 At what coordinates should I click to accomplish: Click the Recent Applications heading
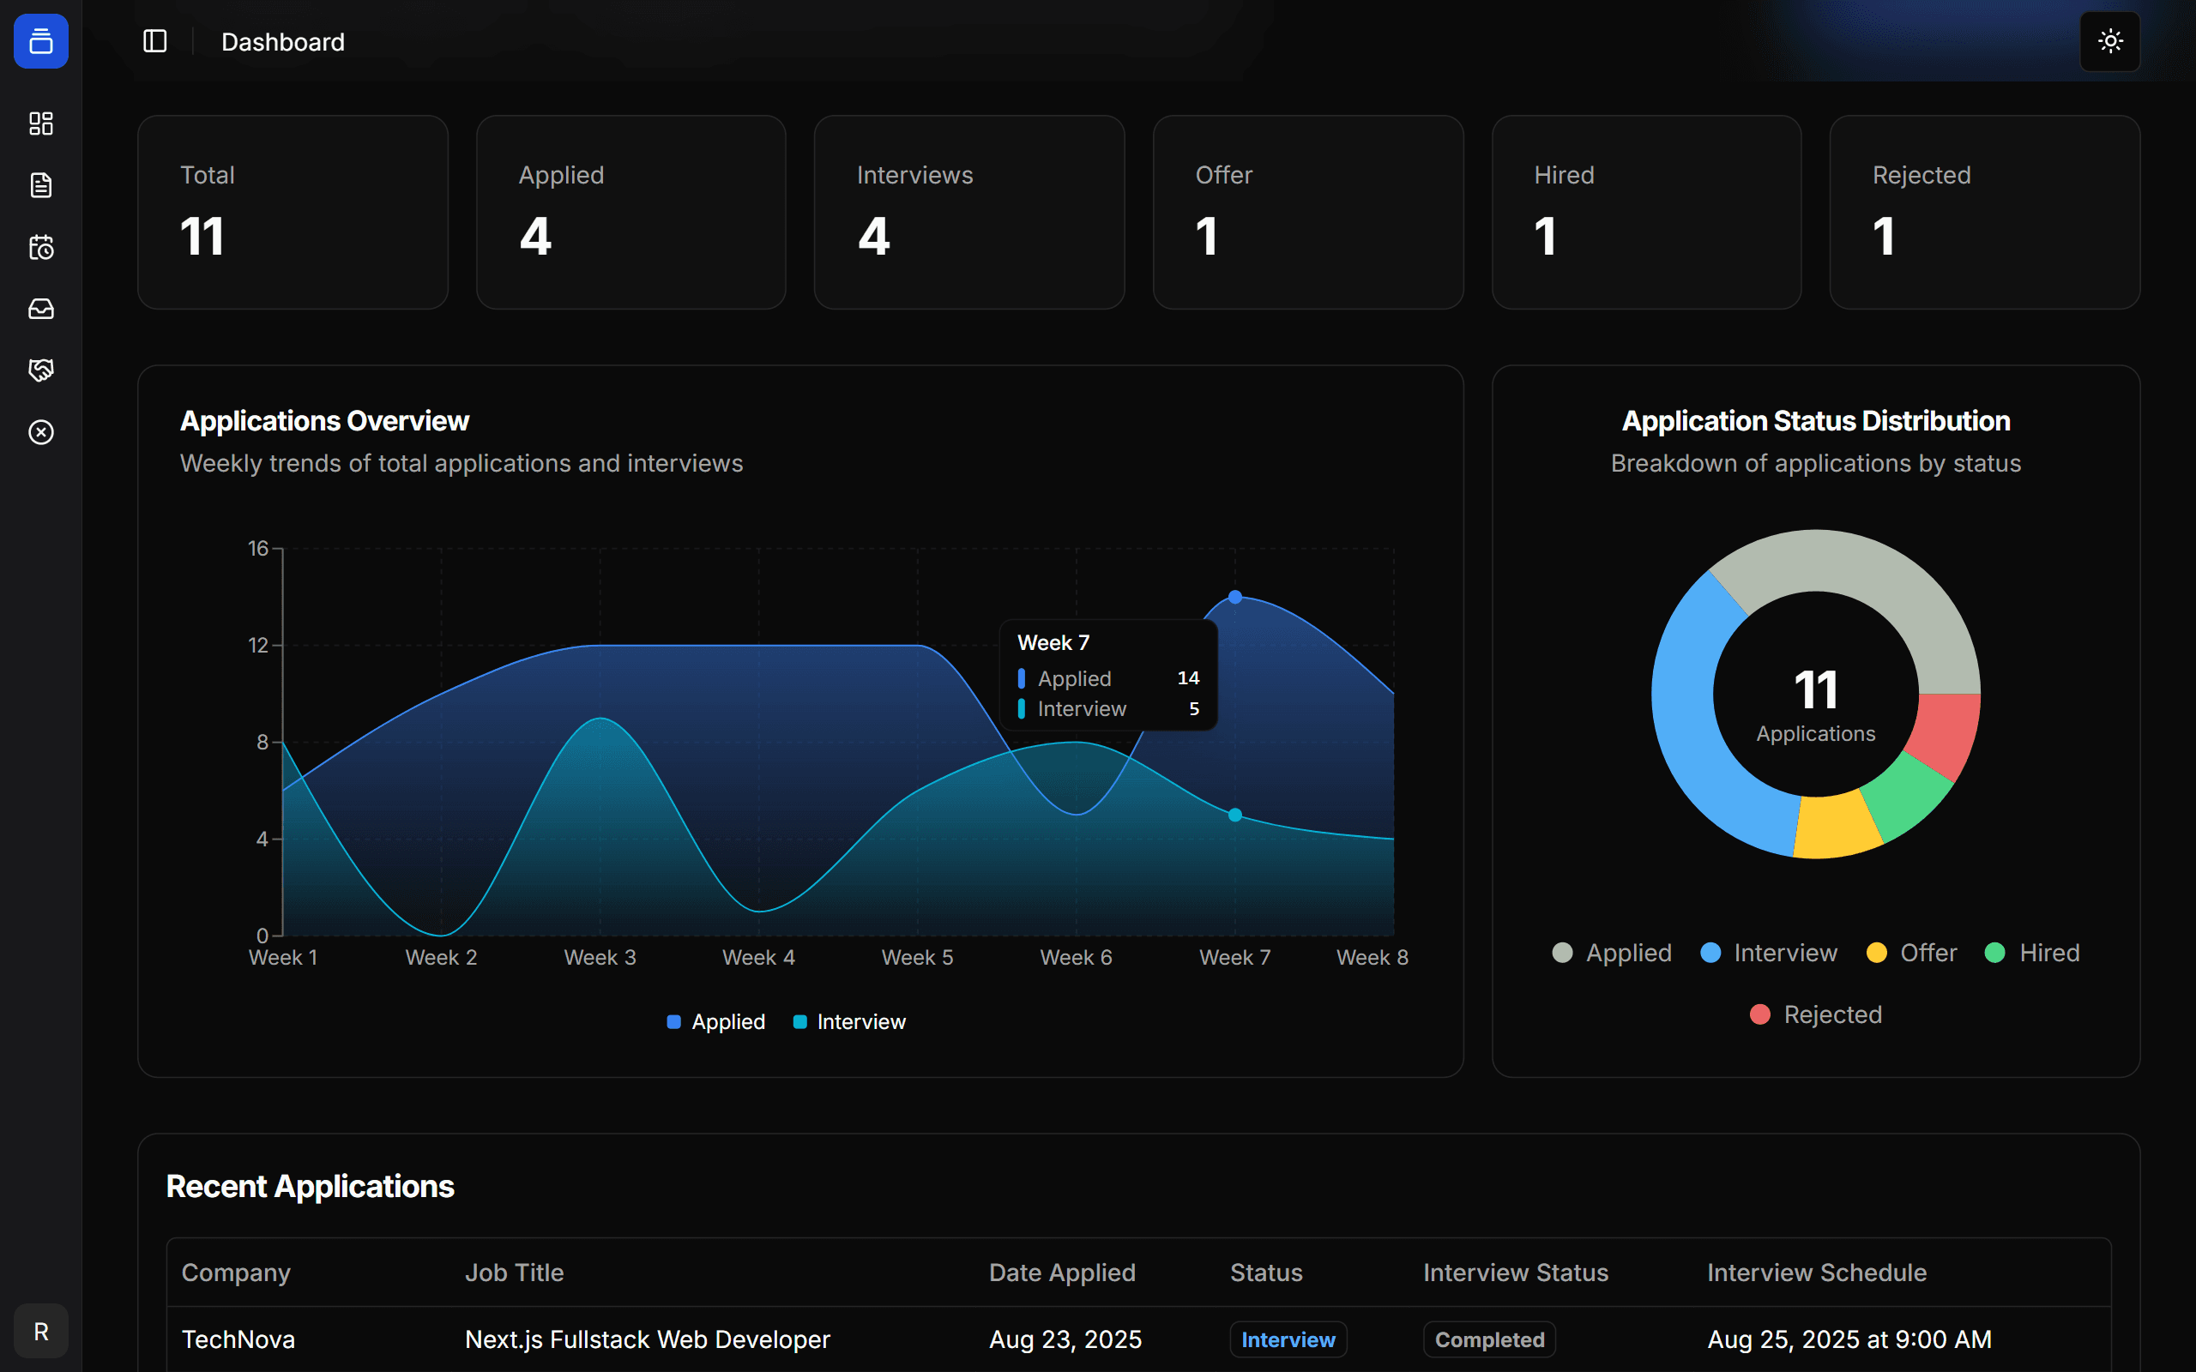tap(311, 1187)
